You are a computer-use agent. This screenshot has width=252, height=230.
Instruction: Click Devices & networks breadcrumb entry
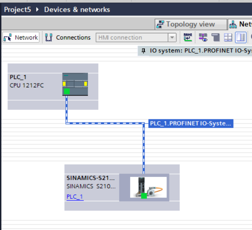(x=77, y=10)
